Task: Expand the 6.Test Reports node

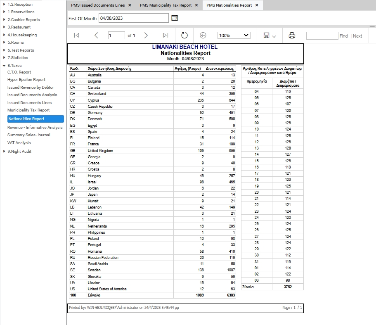Action: point(4,50)
